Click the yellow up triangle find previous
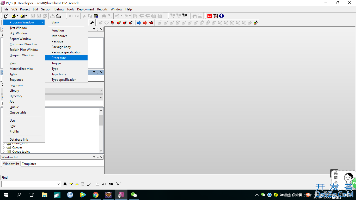The image size is (356, 200). [x=77, y=184]
